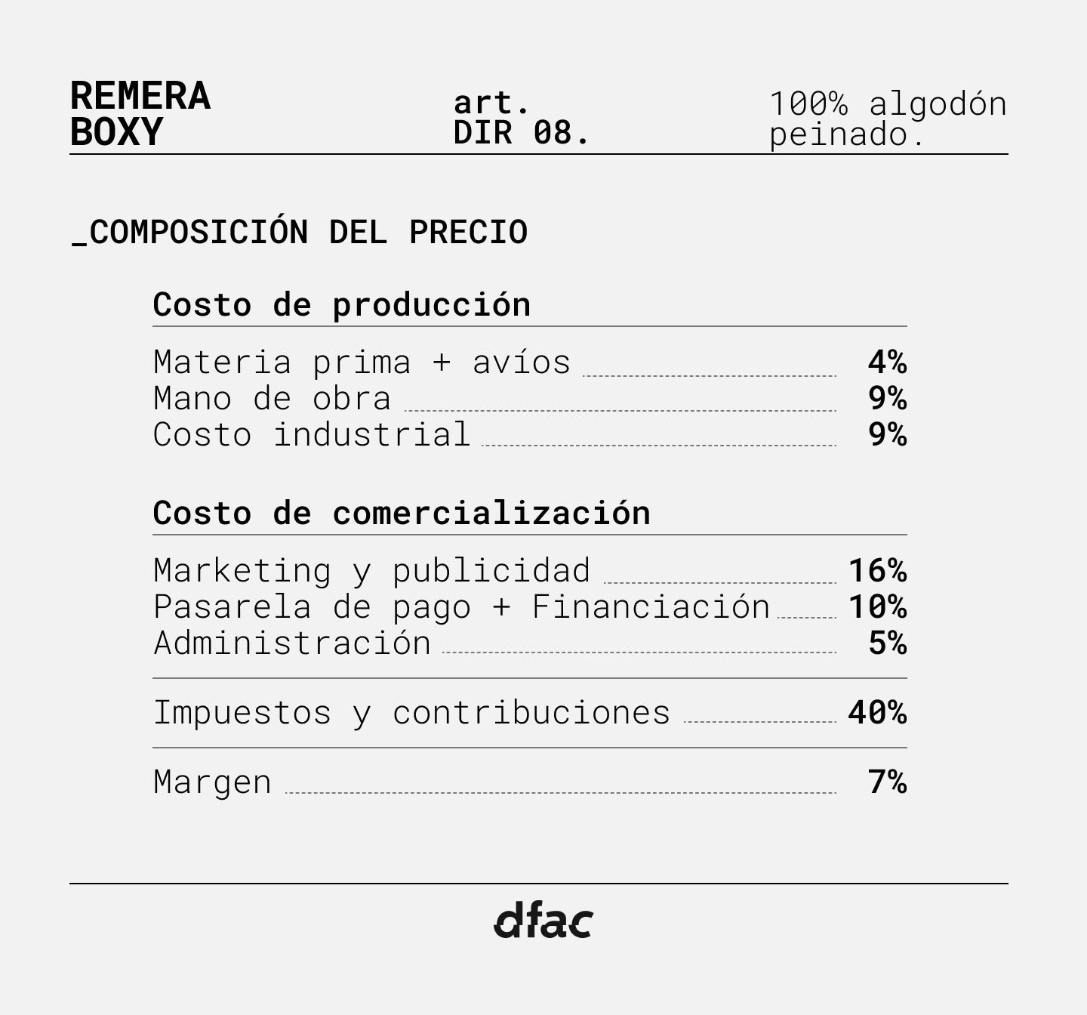Select the Costo de producción section header
1087x1015 pixels.
click(342, 304)
